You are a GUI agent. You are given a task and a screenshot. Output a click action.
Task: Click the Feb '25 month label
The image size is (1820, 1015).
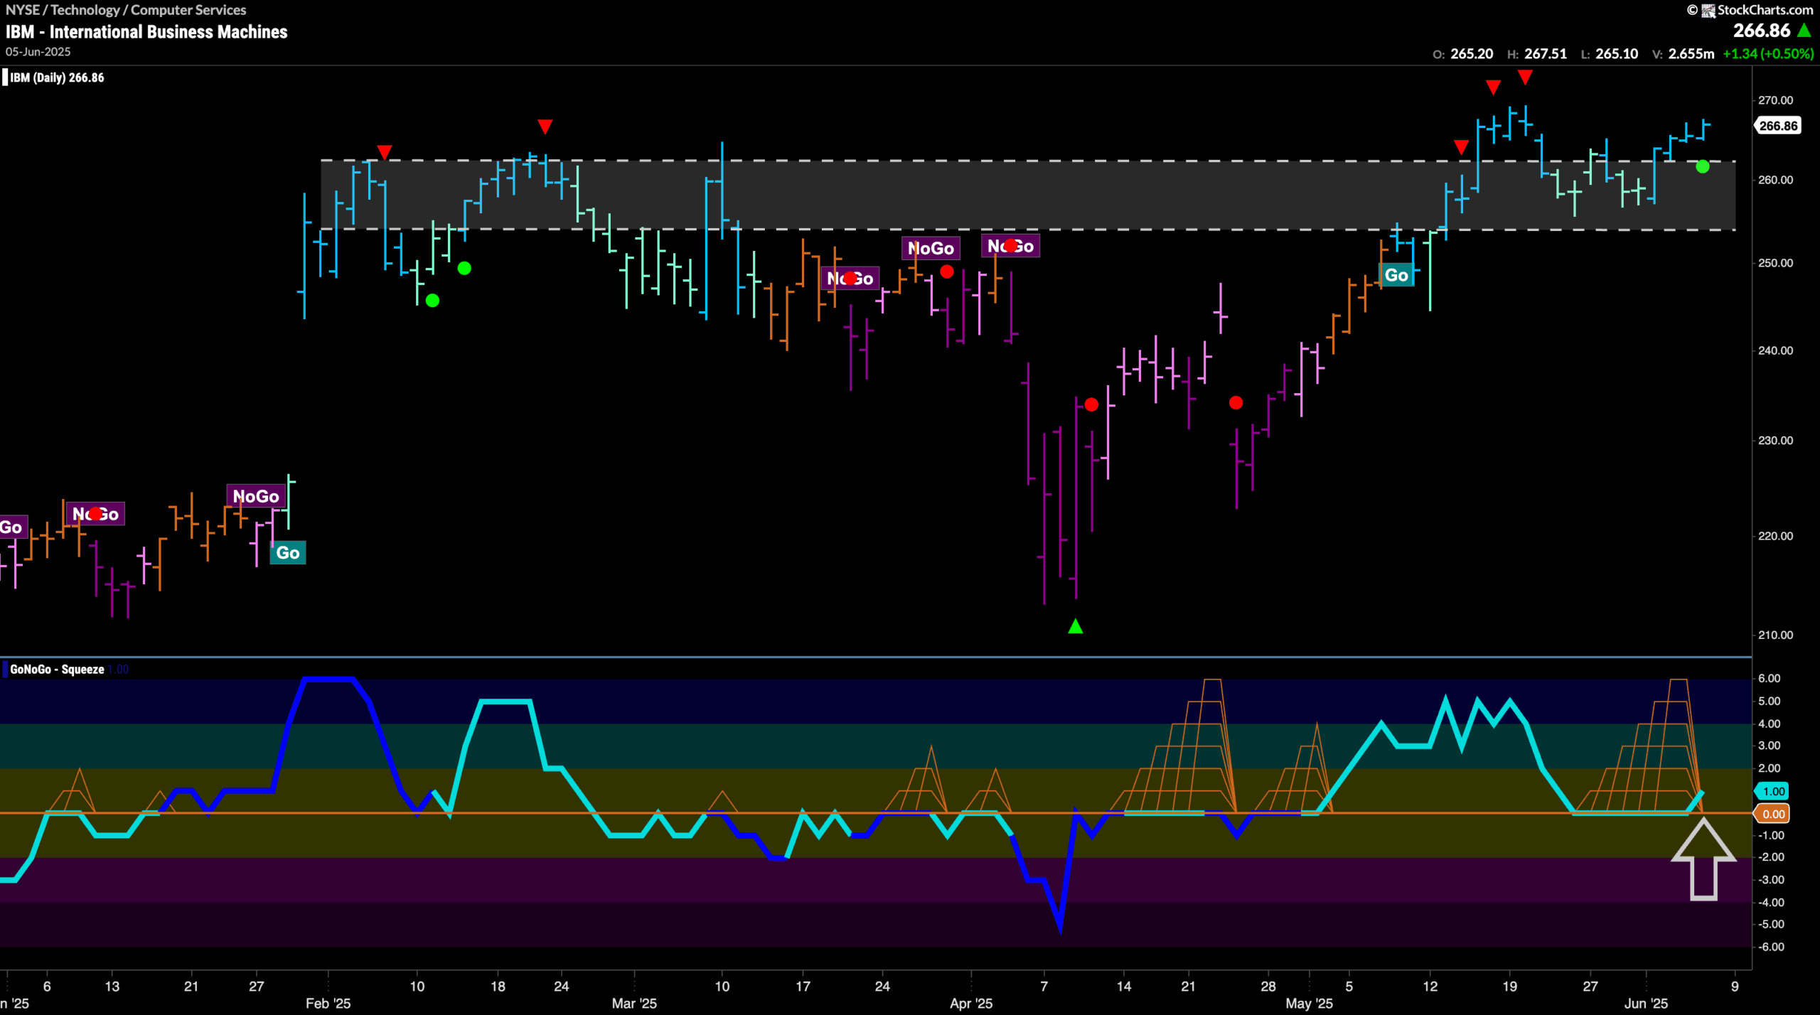pyautogui.click(x=328, y=1004)
